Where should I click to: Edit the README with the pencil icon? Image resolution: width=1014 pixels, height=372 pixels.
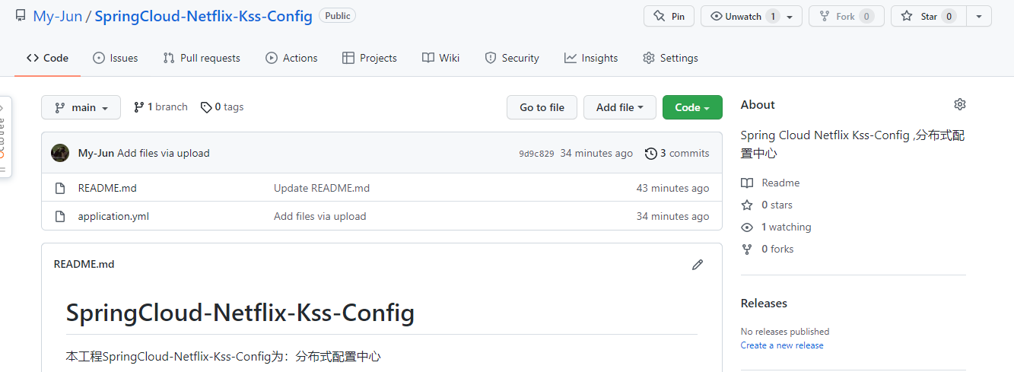point(698,265)
